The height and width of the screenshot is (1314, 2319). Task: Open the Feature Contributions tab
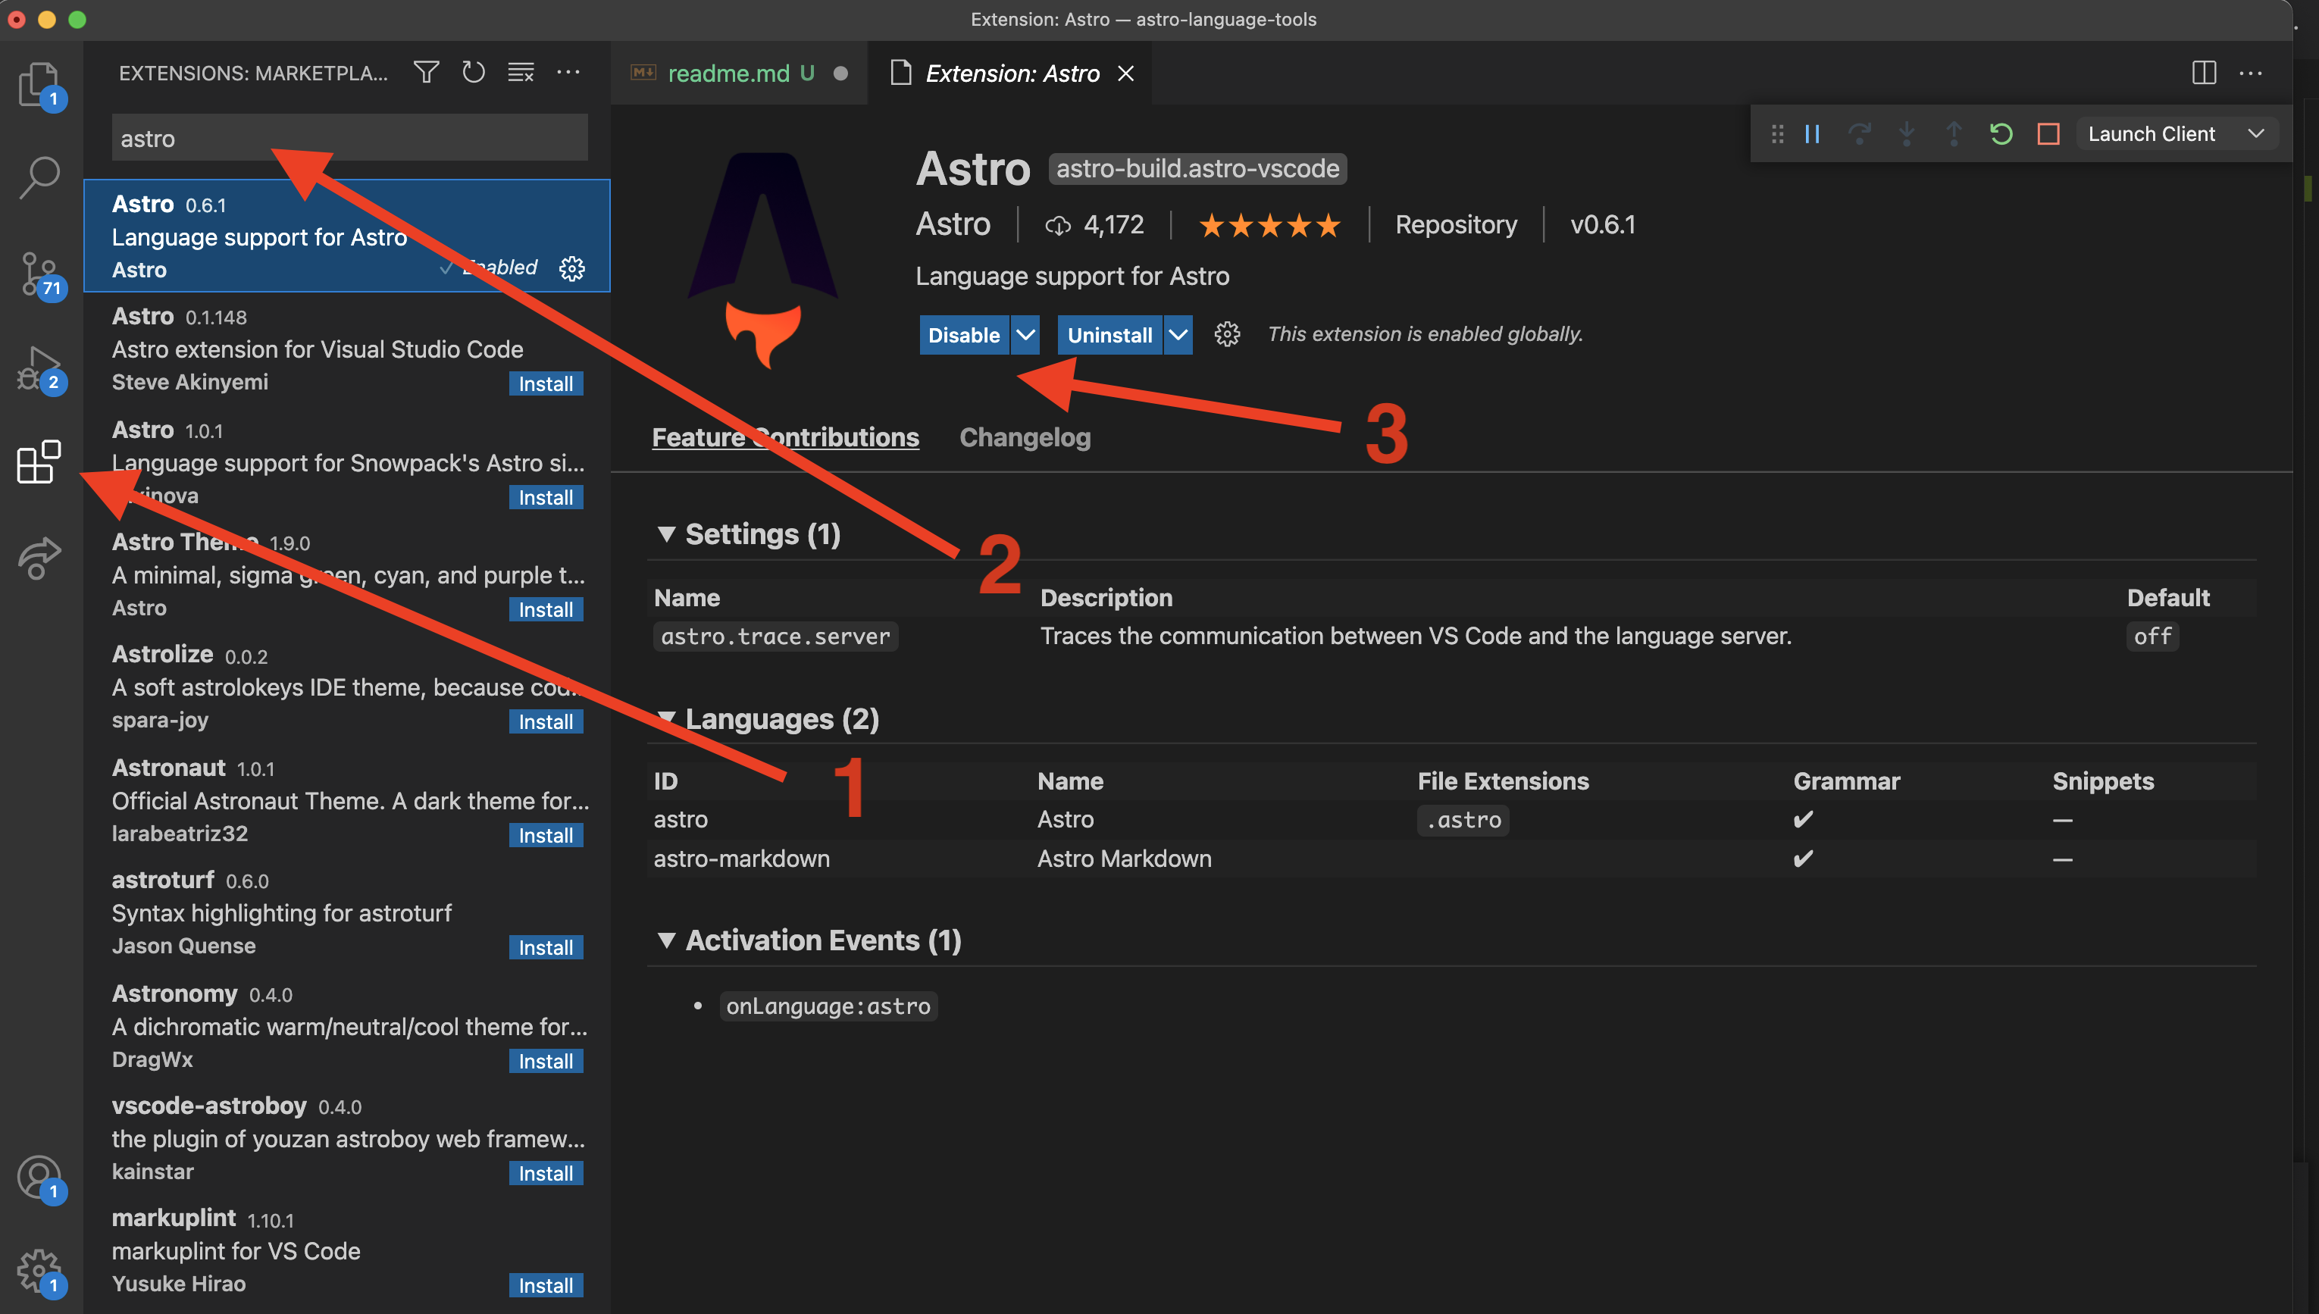click(785, 438)
